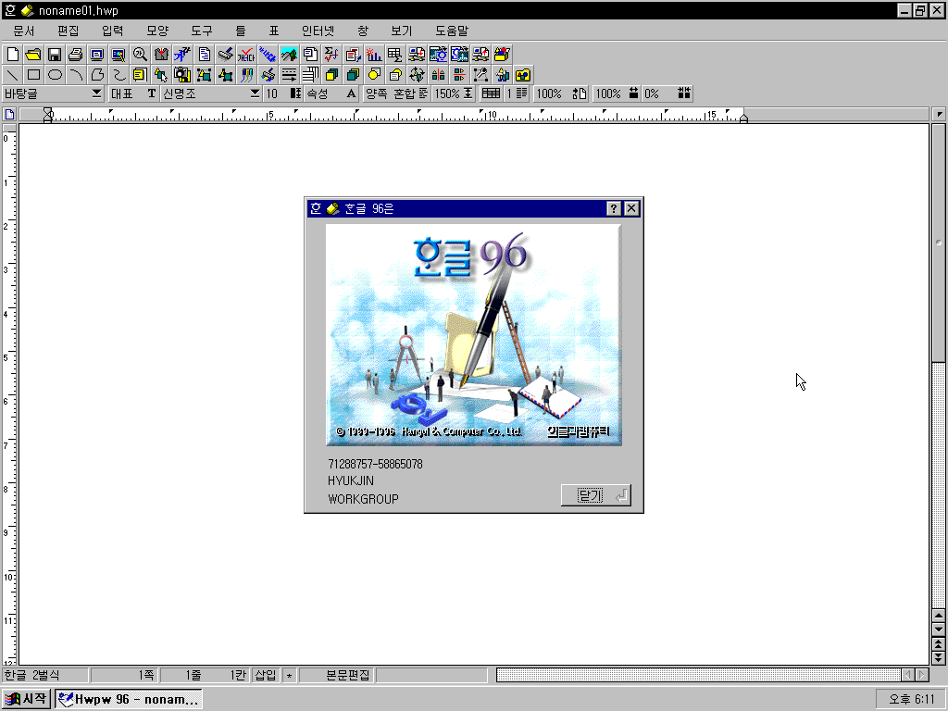Open the 모양 menu
948x711 pixels.
point(157,31)
